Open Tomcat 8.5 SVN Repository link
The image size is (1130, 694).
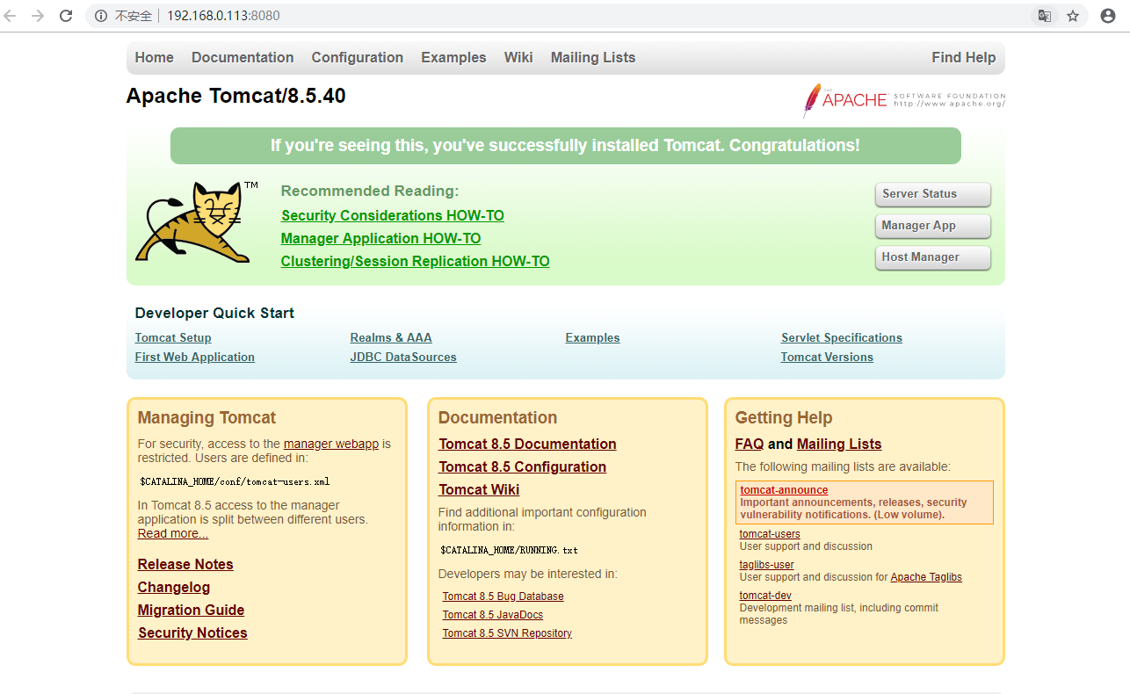[507, 633]
